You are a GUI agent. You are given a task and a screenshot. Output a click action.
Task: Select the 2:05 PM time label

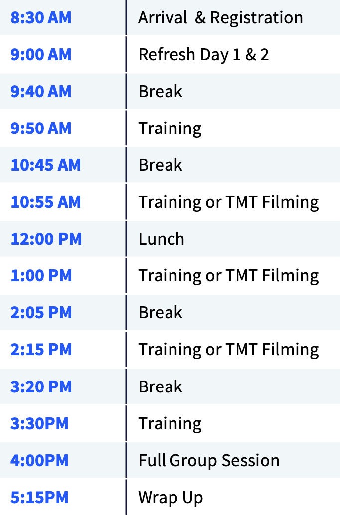click(x=41, y=313)
